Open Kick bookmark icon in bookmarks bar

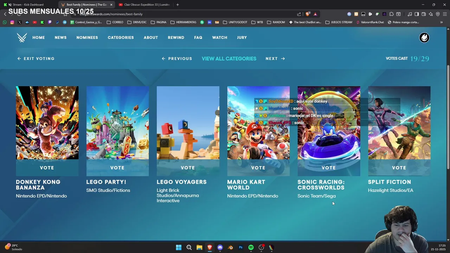coord(42,22)
